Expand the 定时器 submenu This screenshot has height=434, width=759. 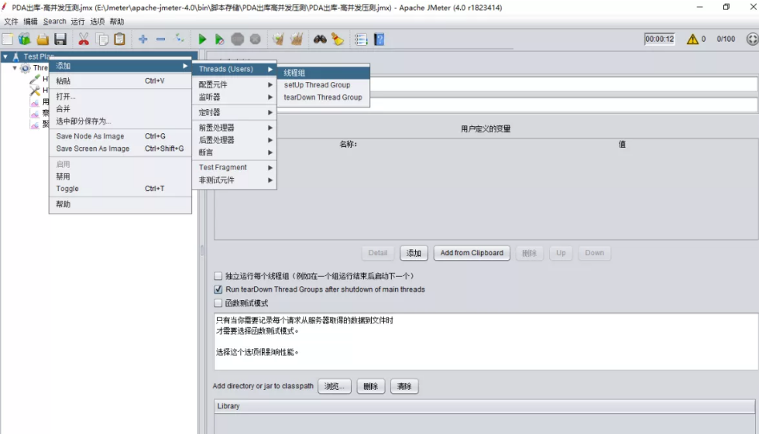click(x=234, y=112)
